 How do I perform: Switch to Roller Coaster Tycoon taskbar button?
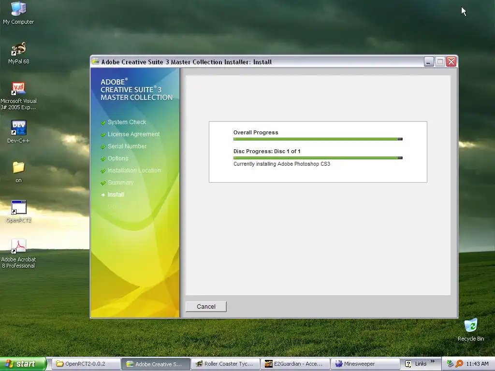226,364
